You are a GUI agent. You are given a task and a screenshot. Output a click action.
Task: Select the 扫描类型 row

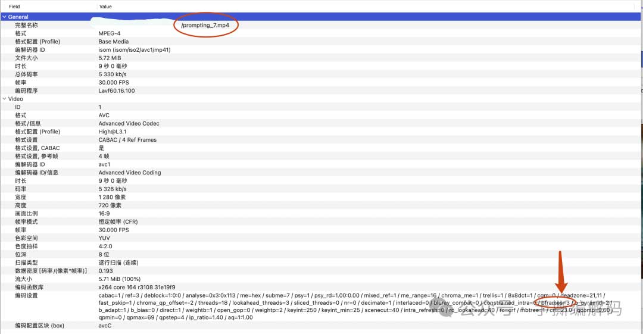(x=26, y=262)
